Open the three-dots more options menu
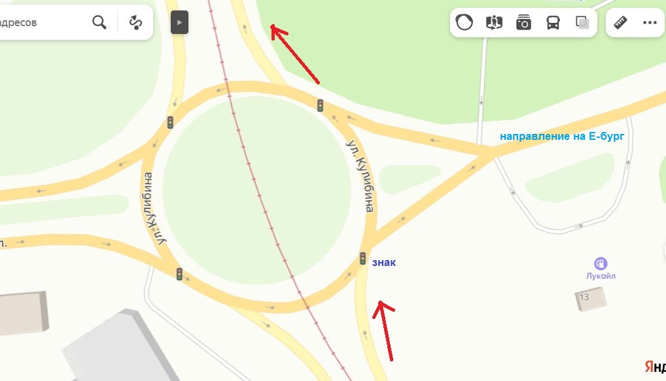 tap(650, 22)
